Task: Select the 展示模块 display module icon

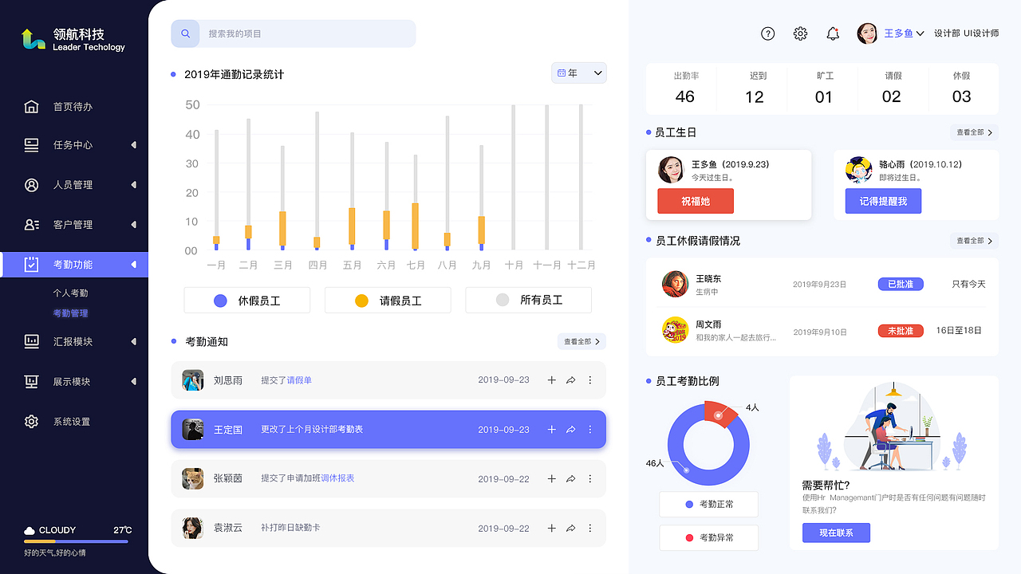Action: [x=32, y=381]
